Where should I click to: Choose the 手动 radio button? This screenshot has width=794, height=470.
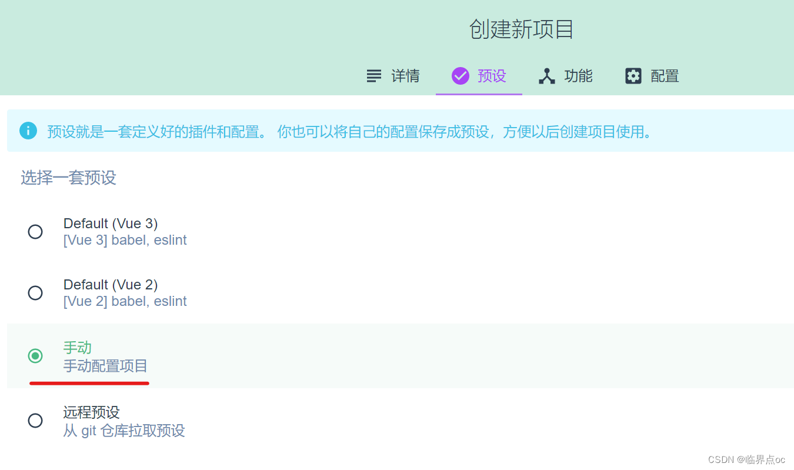point(35,356)
